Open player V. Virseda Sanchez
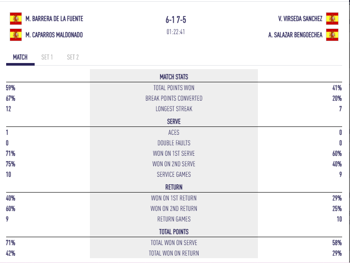This screenshot has width=350, height=263. (300, 19)
